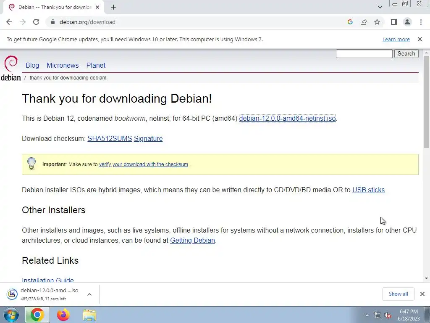
Task: Close the Debian browser tab
Action: [97, 7]
